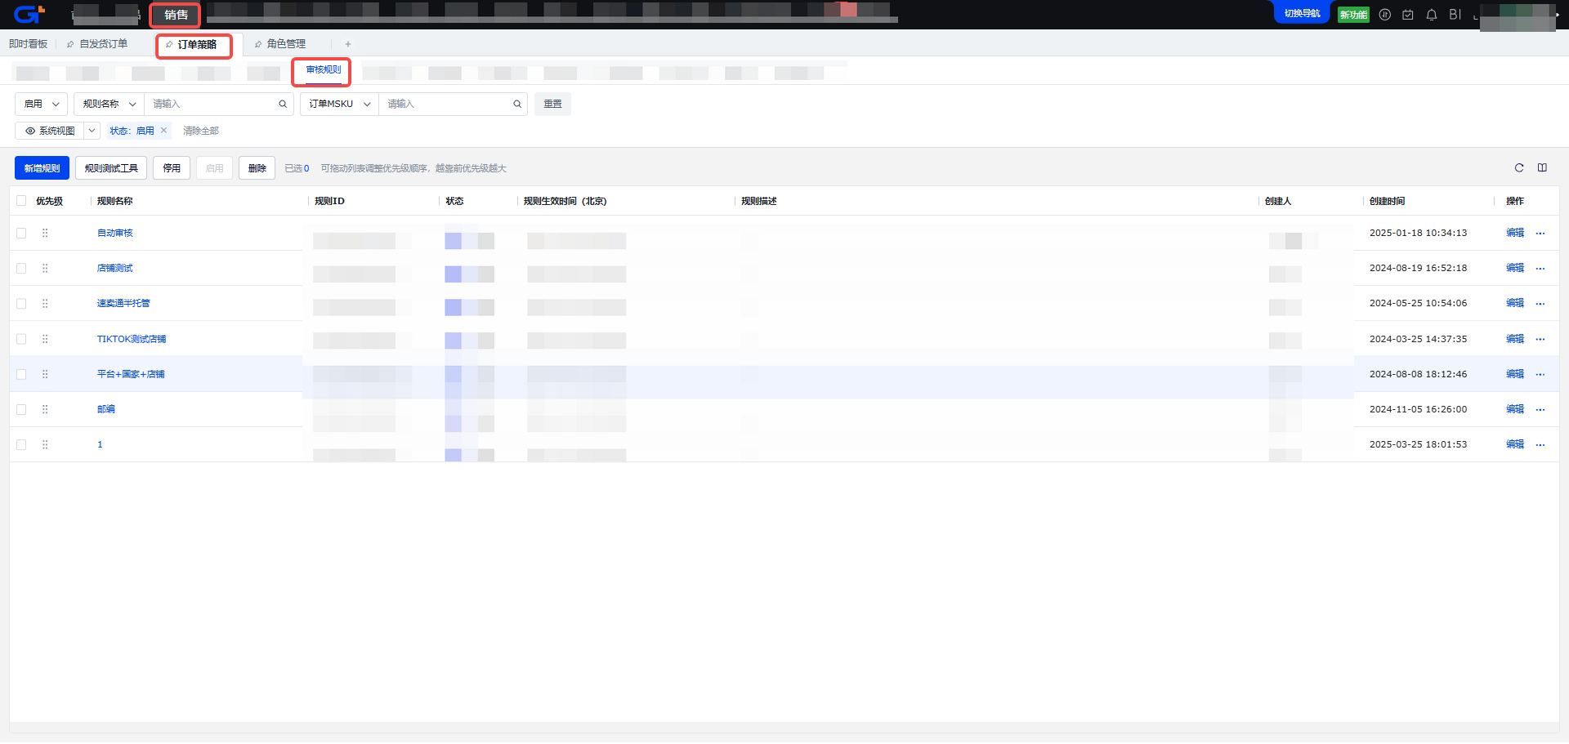Check the TIKTOK测试店铺 row checkbox
Screen dimensions: 1569x744
[x=21, y=339]
